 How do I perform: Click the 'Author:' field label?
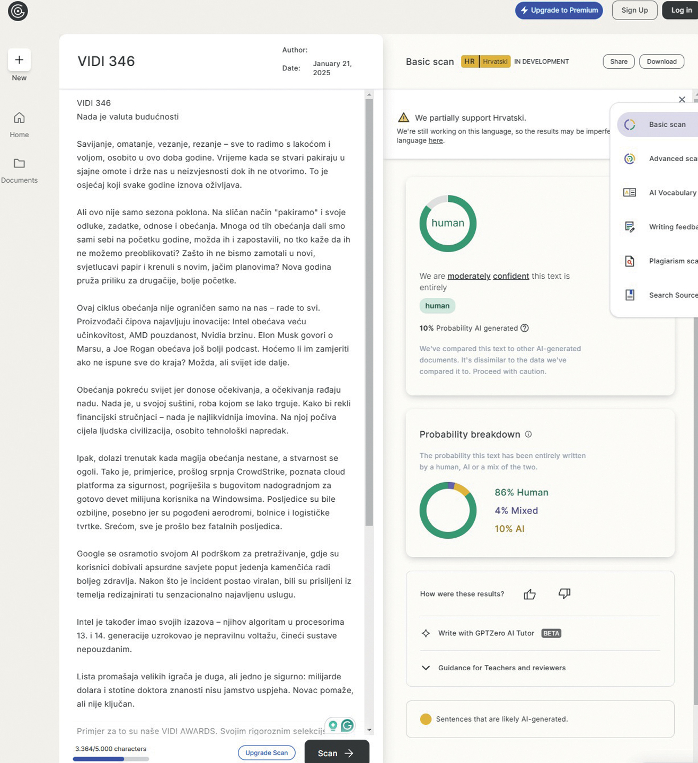(295, 50)
